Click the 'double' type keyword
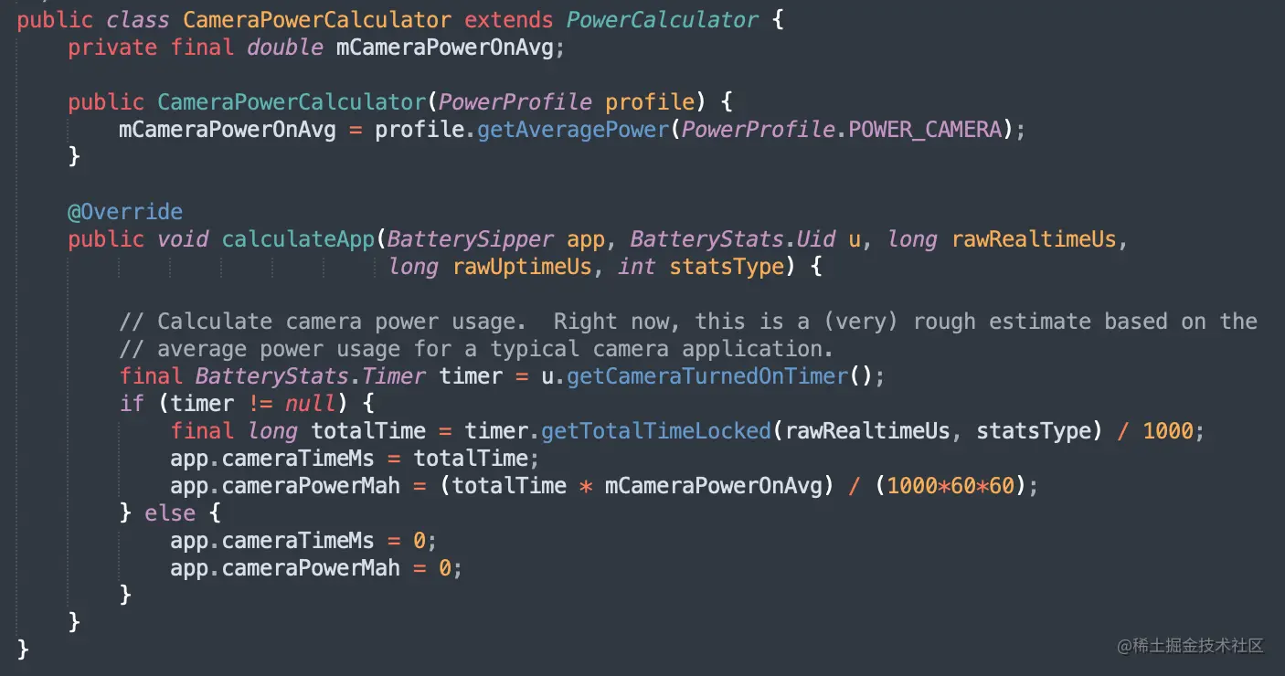Image resolution: width=1285 pixels, height=676 pixels. [x=285, y=48]
